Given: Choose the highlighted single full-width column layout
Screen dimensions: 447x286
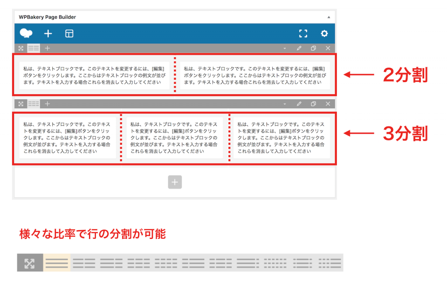Looking at the screenshot, I should [x=57, y=262].
